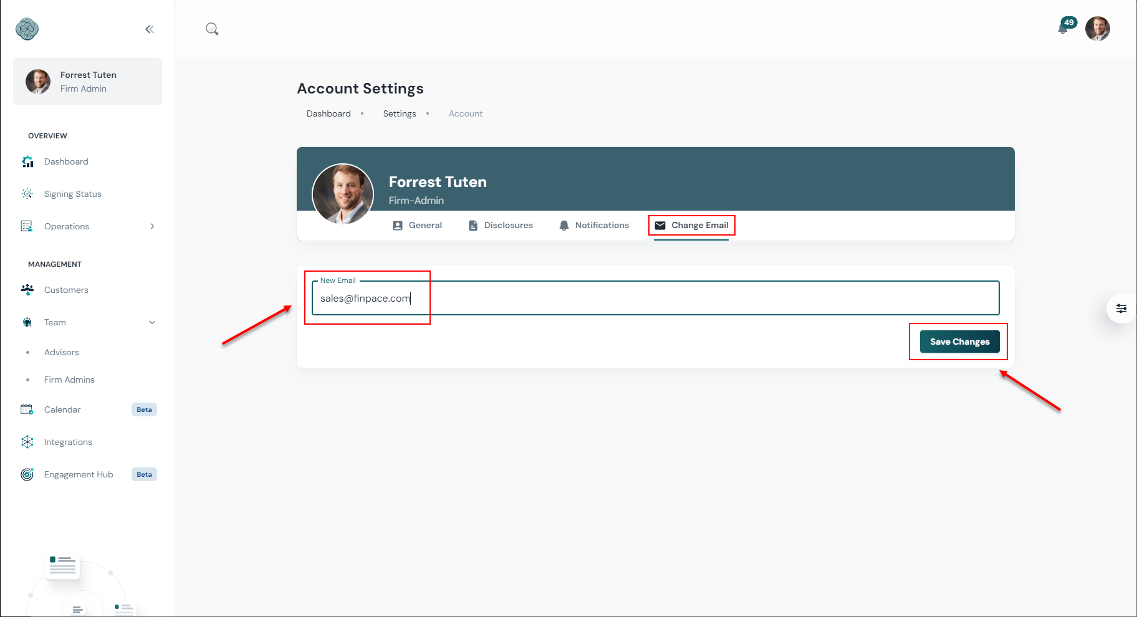The image size is (1137, 617).
Task: Click the Firm-Admin role text
Action: 416,200
